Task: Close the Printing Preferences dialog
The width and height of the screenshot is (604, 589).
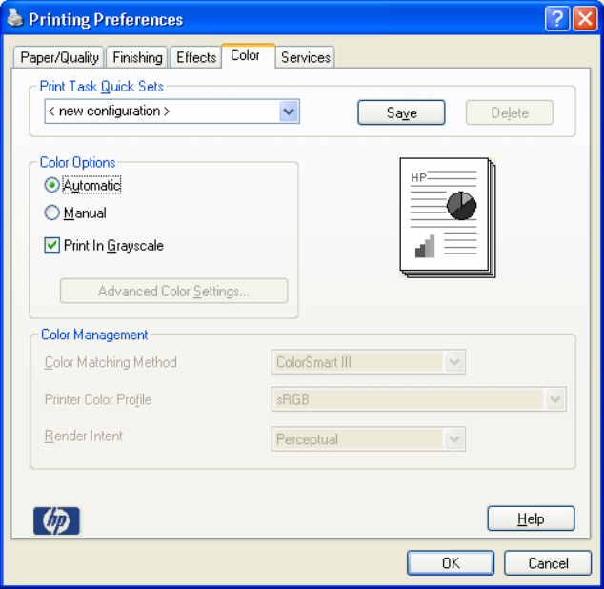Action: (x=584, y=19)
